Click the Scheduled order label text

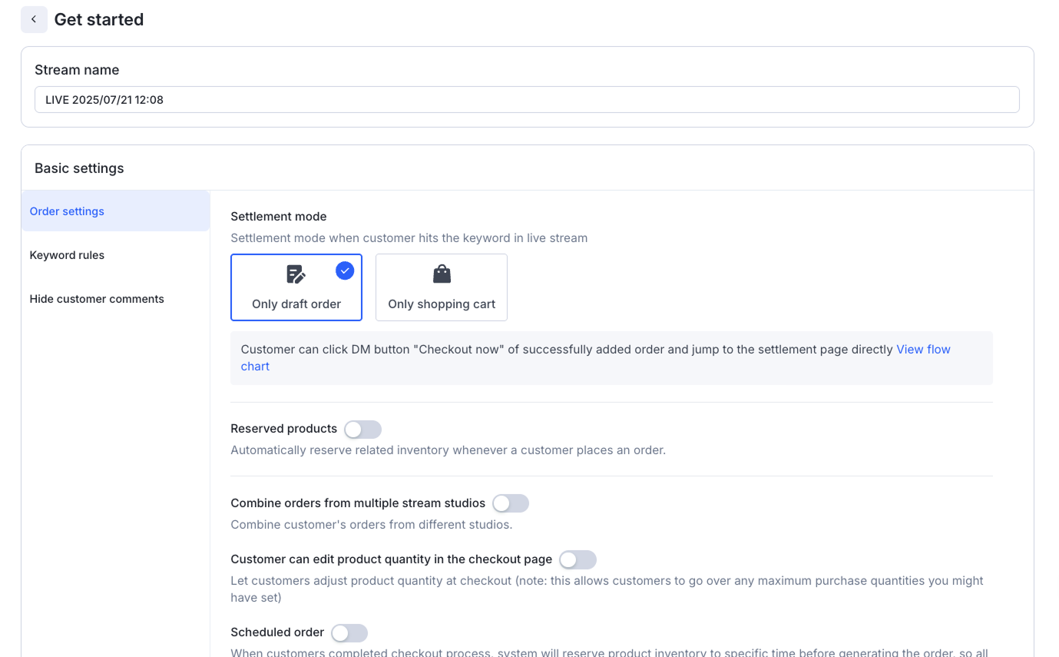(277, 632)
